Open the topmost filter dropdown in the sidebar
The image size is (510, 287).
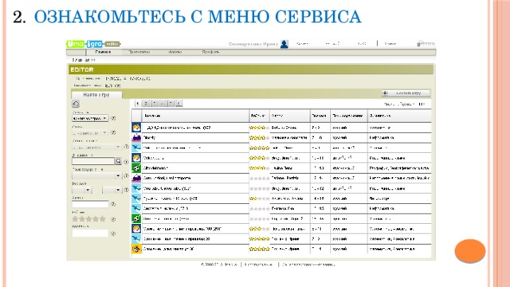pos(90,119)
